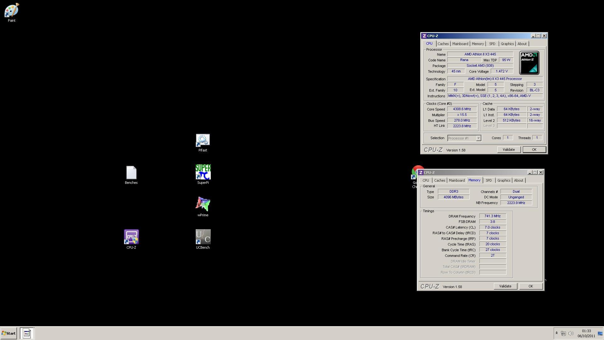
Task: Click the CAS# Latency value 7.0 clocks
Action: coord(493,228)
